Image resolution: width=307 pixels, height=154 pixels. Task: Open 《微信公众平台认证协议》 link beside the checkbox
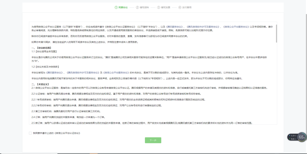tap(68, 133)
